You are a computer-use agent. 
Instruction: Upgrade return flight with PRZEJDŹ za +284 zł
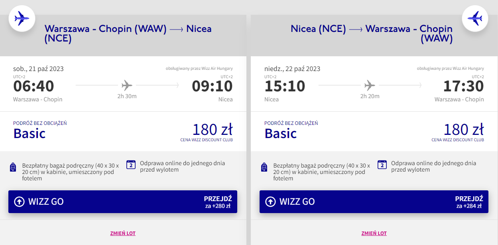tap(469, 202)
